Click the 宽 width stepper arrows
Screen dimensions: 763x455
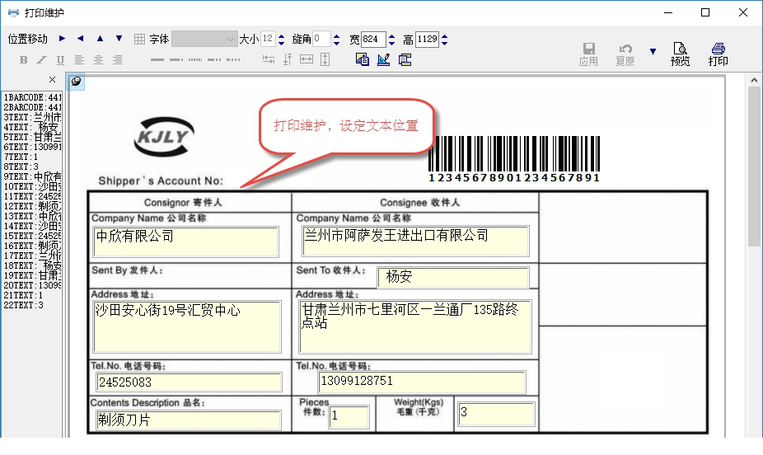pyautogui.click(x=392, y=39)
